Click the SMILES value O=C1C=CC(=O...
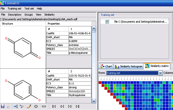 [80, 49]
